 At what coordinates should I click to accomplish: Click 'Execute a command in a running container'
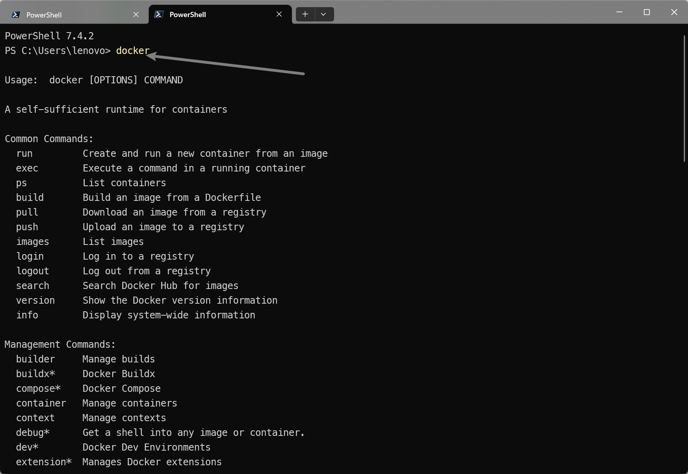tap(194, 168)
